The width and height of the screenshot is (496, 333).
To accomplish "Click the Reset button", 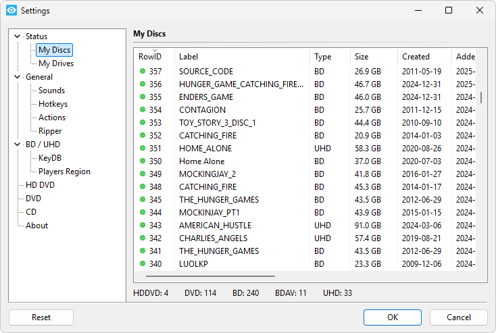I will [x=41, y=317].
